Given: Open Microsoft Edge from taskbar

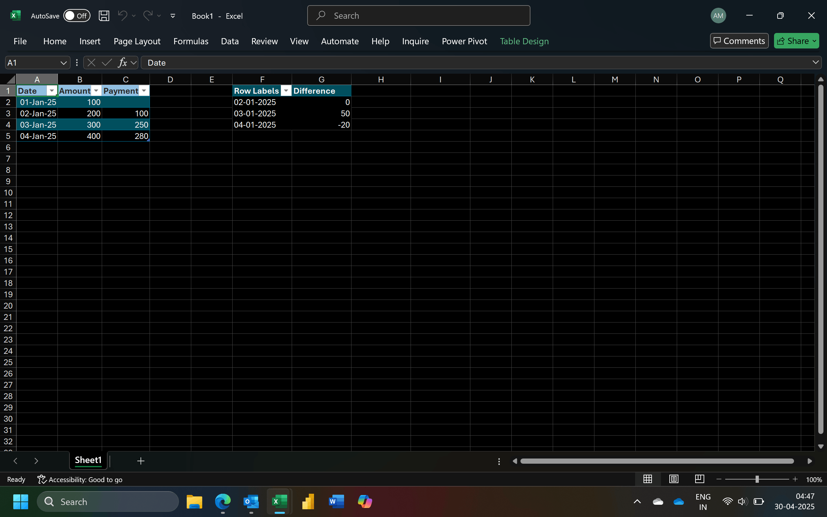Looking at the screenshot, I should pos(223,501).
